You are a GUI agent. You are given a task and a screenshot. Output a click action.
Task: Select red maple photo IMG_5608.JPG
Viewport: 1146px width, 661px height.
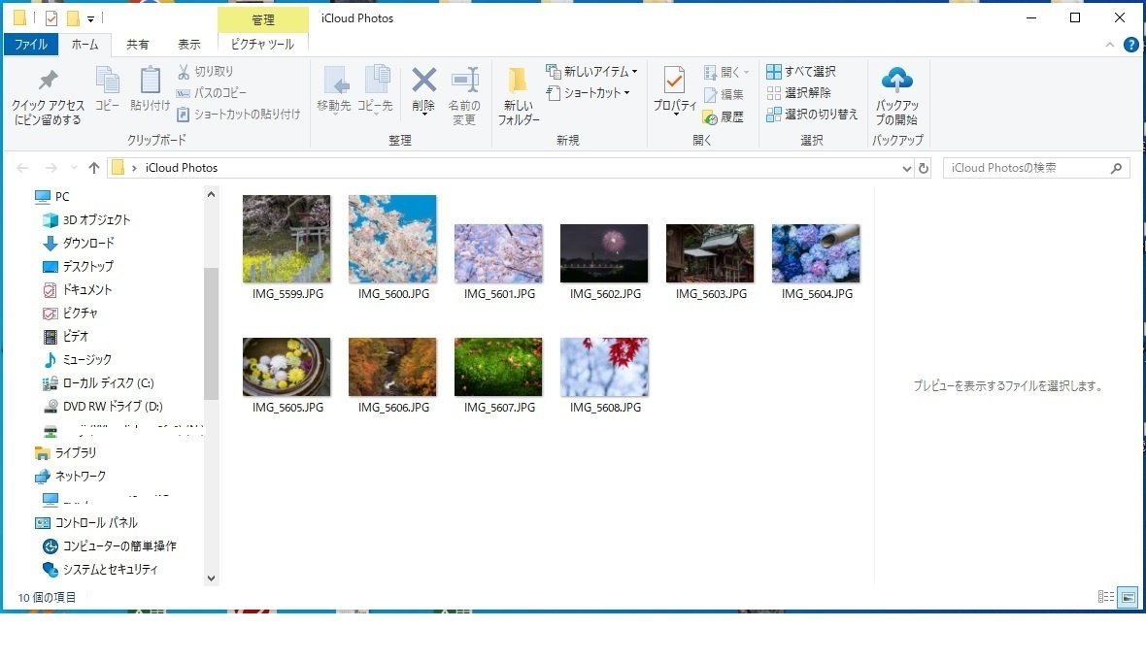(604, 367)
